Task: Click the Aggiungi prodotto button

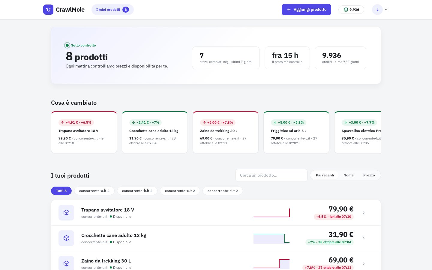Action: pos(306,10)
